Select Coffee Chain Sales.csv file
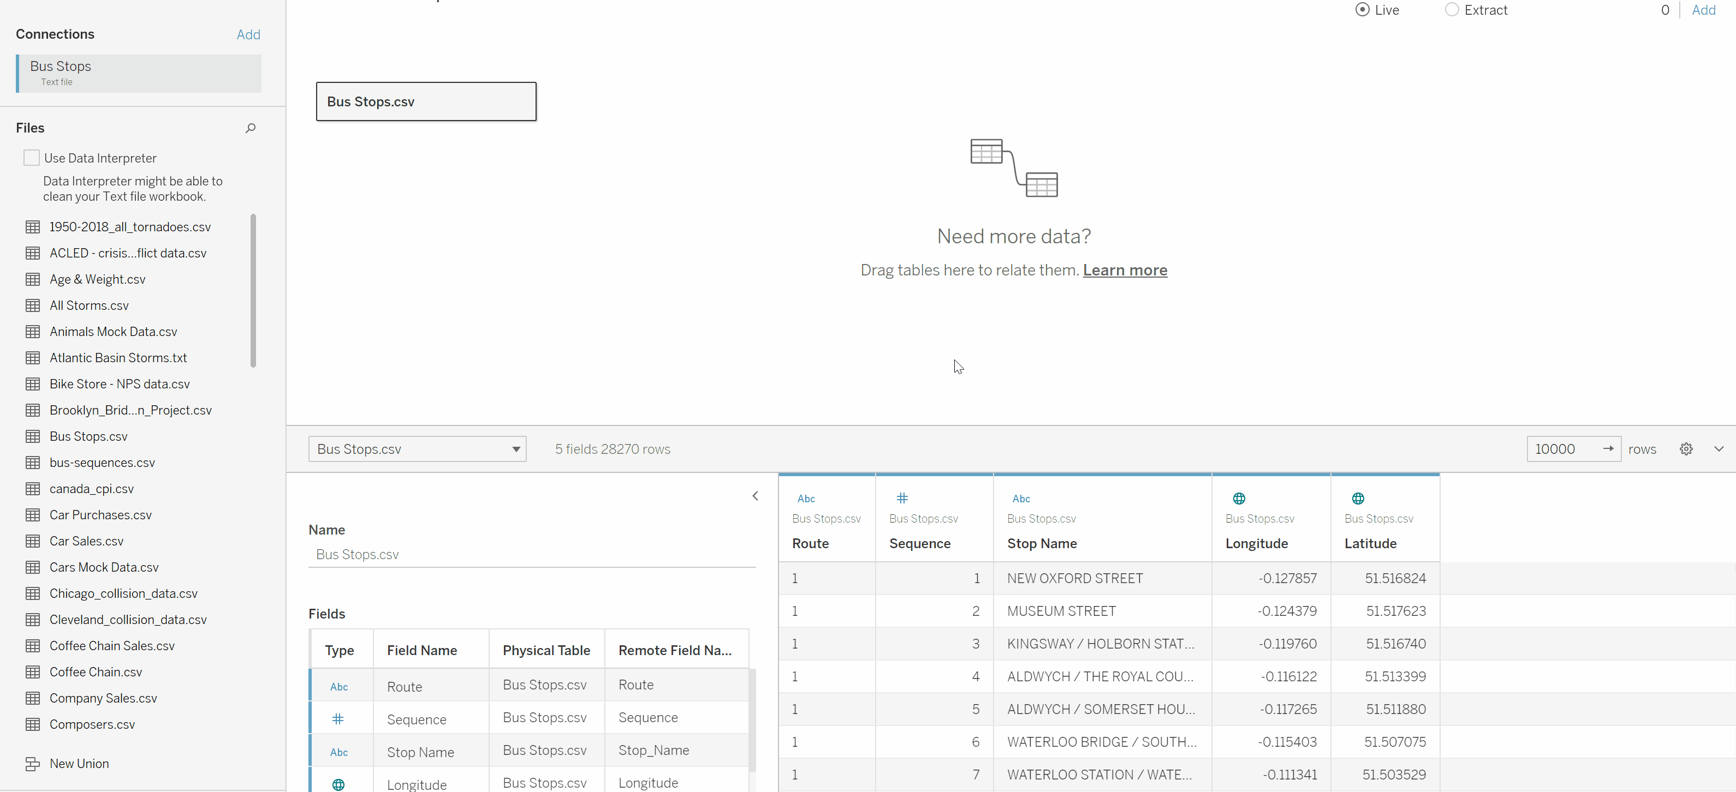 pyautogui.click(x=112, y=646)
